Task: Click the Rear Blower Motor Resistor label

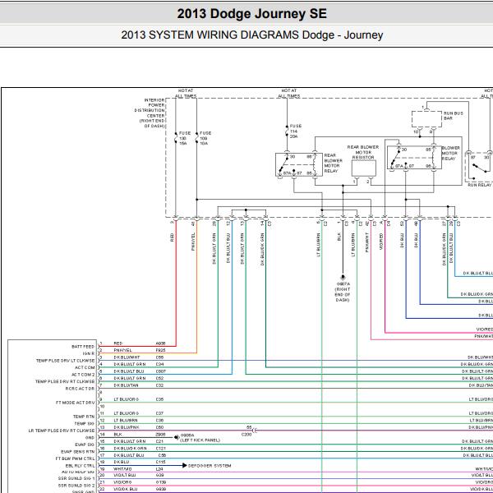Action: coord(363,152)
